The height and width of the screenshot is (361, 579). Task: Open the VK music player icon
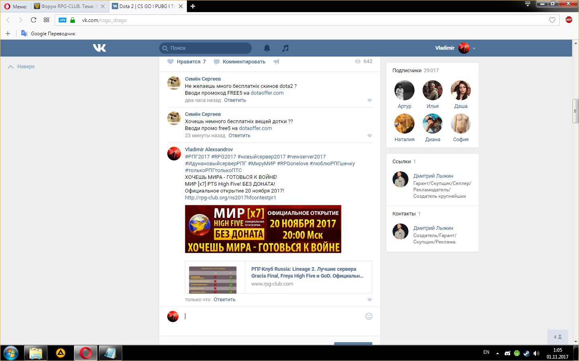coord(285,48)
